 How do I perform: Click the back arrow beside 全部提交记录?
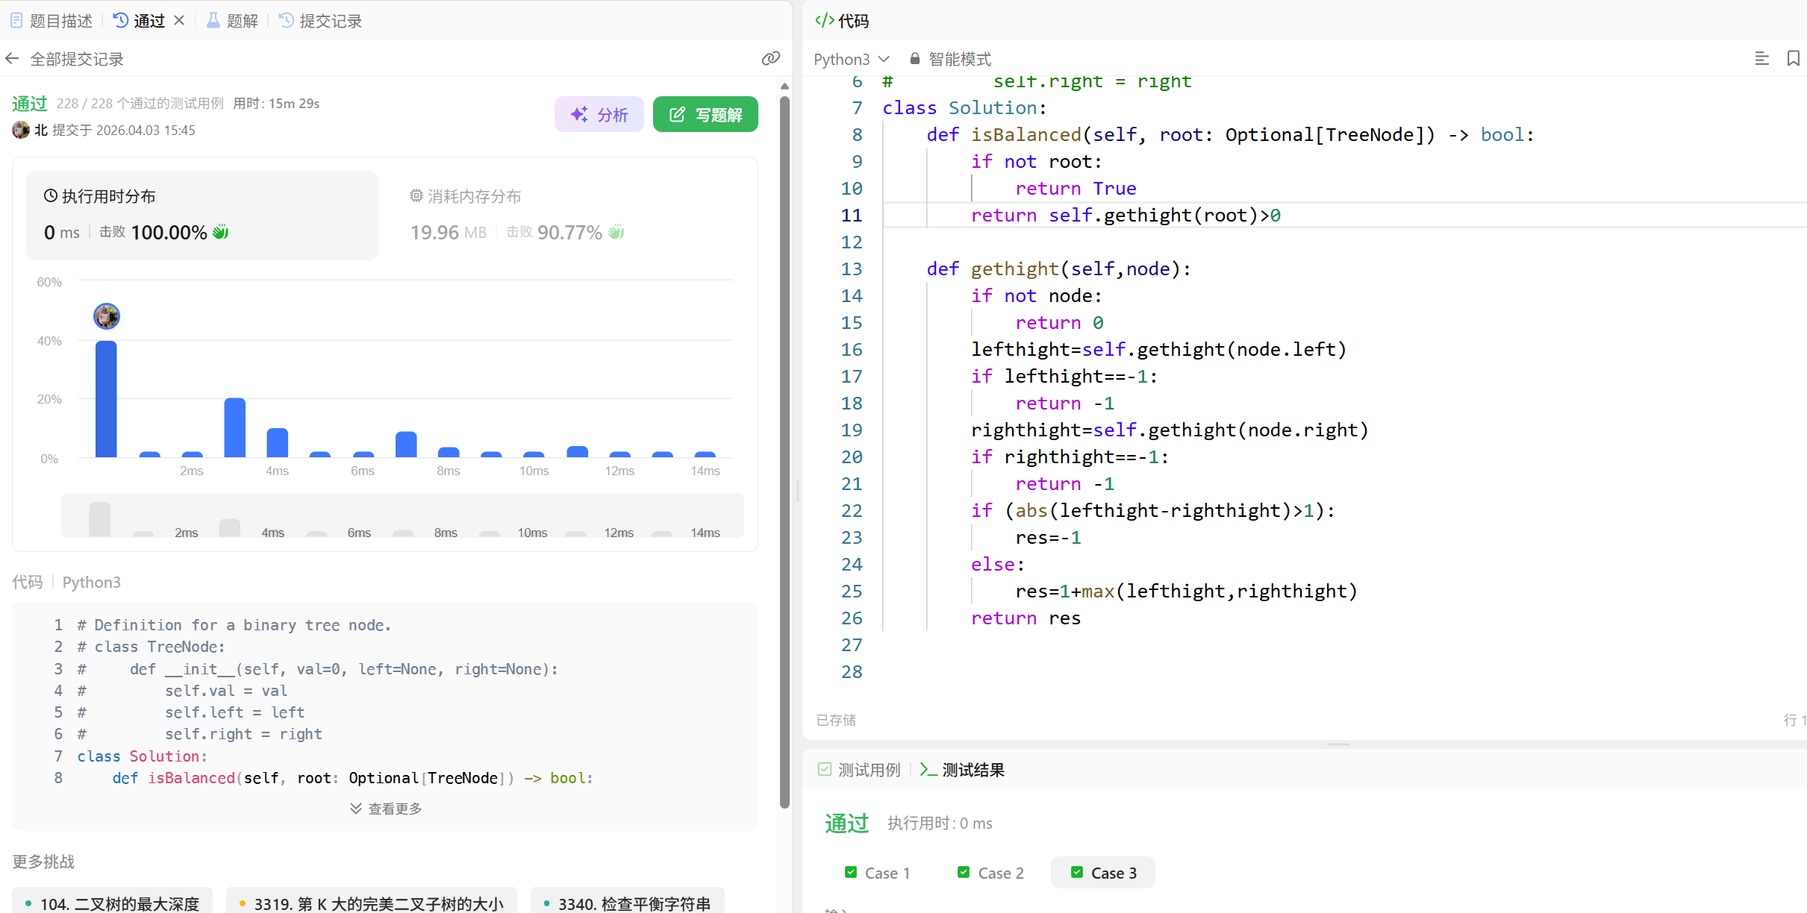[12, 59]
